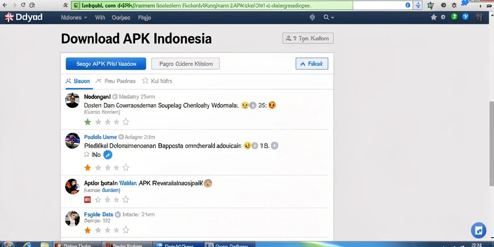
Task: Click the floating blue chat button
Action: tap(479, 230)
